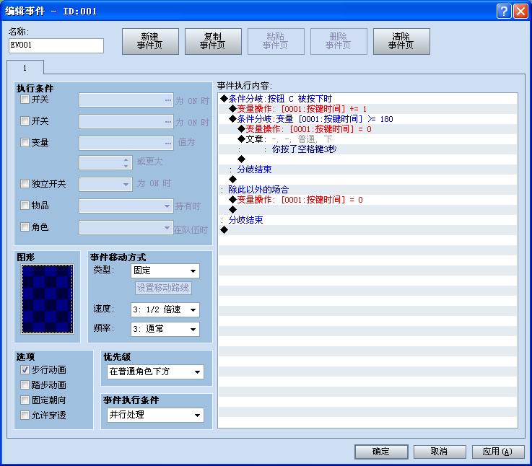This screenshot has height=466, width=532.
Task: Click 新建事件页 button
Action: coord(150,41)
